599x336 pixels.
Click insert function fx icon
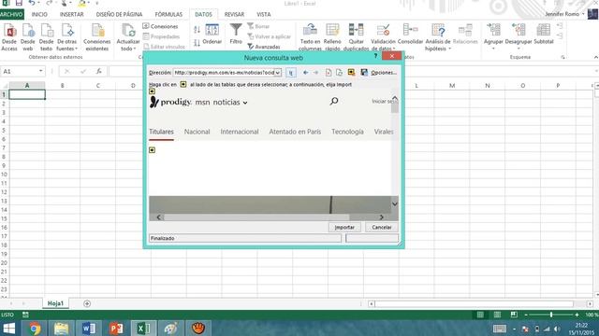click(x=99, y=71)
